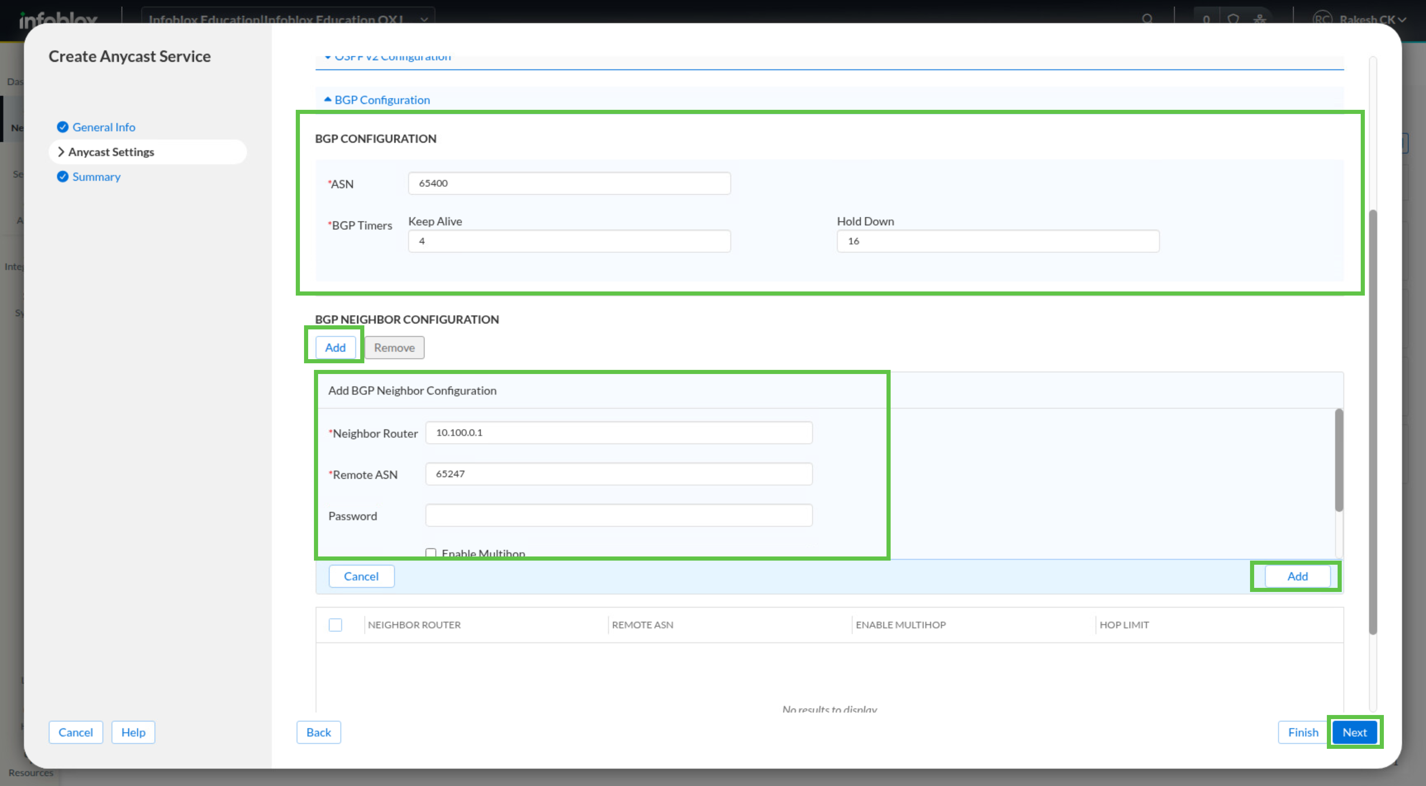Viewport: 1426px width, 786px height.
Task: Collapse the BGP Configuration section
Action: pyautogui.click(x=376, y=99)
